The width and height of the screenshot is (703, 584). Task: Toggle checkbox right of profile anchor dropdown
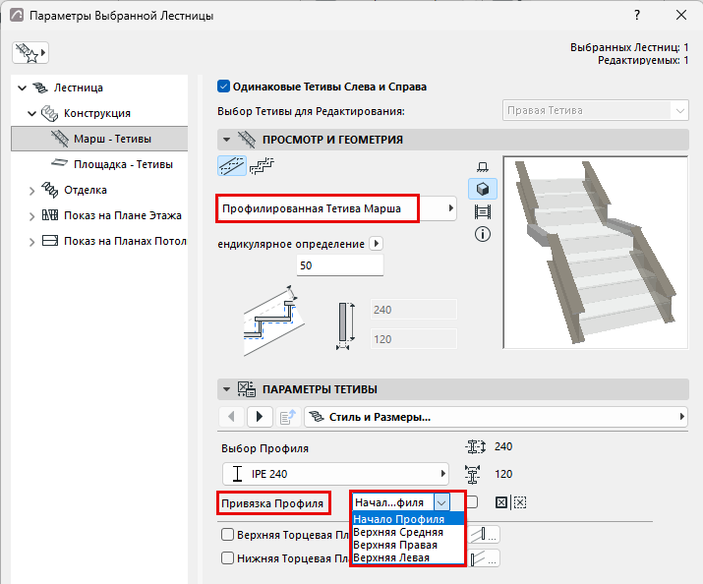click(472, 502)
